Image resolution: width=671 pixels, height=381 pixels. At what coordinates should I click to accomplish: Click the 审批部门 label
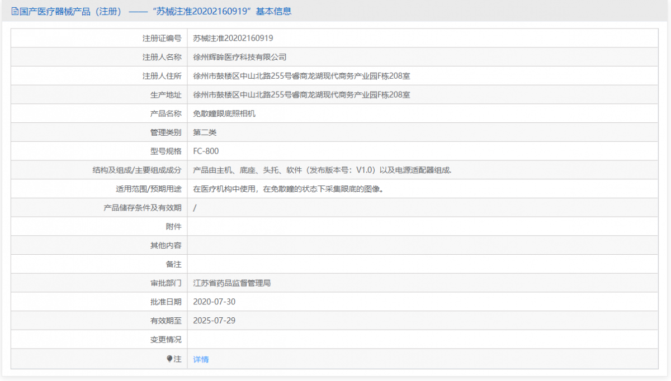pos(166,283)
